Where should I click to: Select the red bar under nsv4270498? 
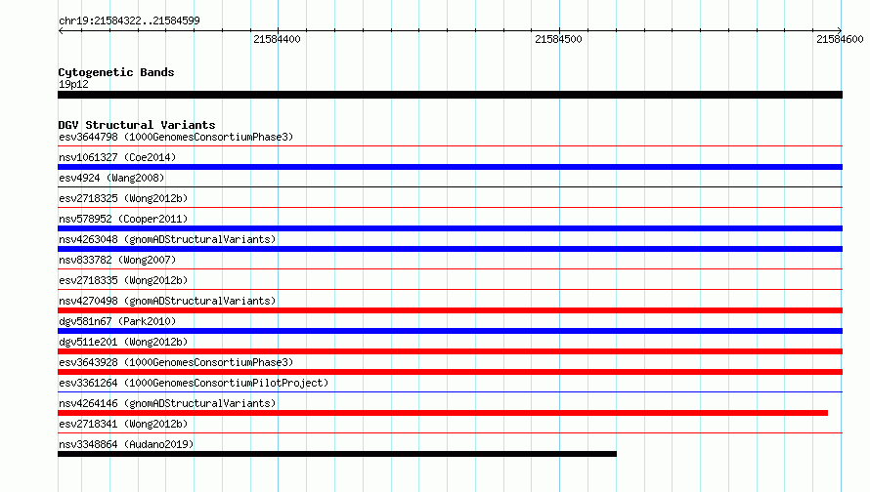(x=450, y=310)
